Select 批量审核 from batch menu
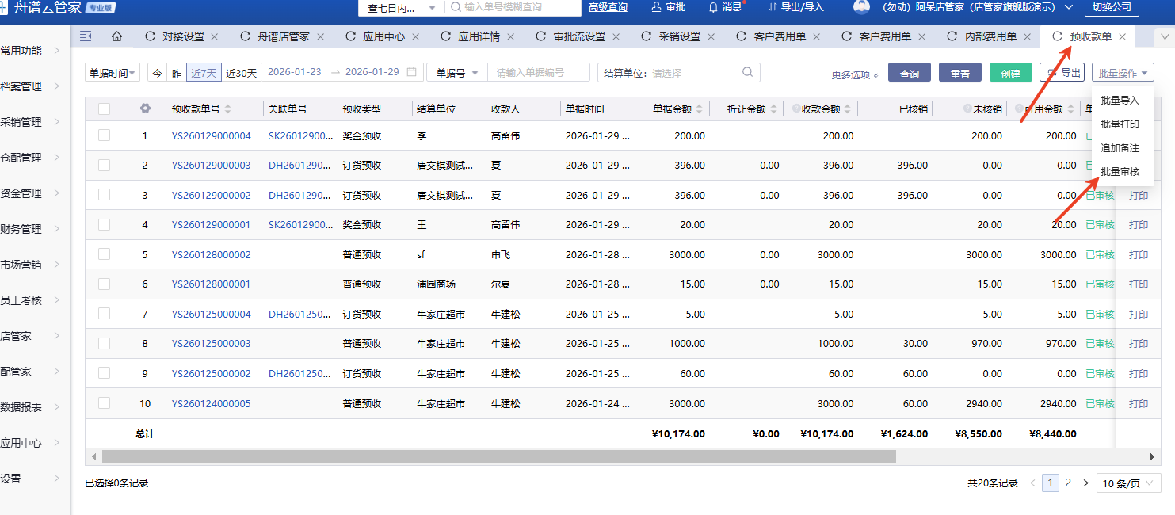1175x515 pixels. click(x=1120, y=172)
